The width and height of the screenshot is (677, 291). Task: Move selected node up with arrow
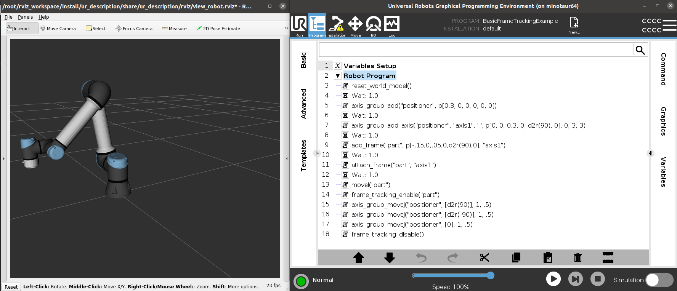358,258
